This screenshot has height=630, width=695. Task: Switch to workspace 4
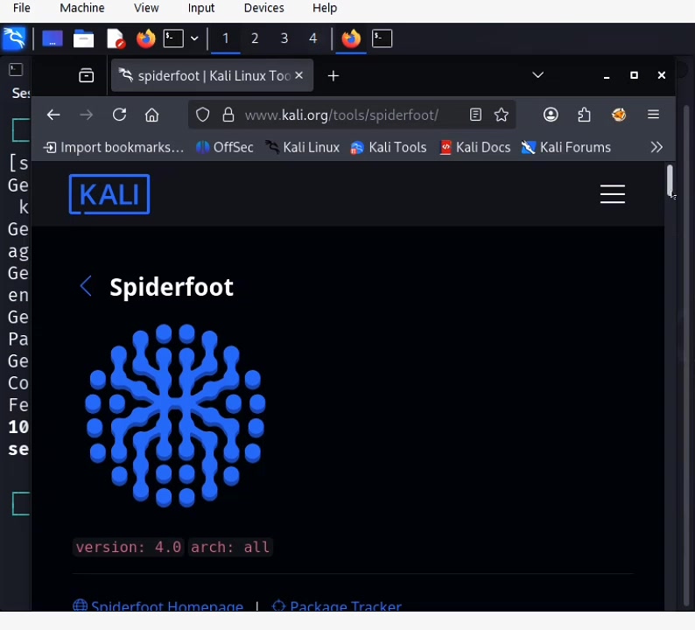313,39
